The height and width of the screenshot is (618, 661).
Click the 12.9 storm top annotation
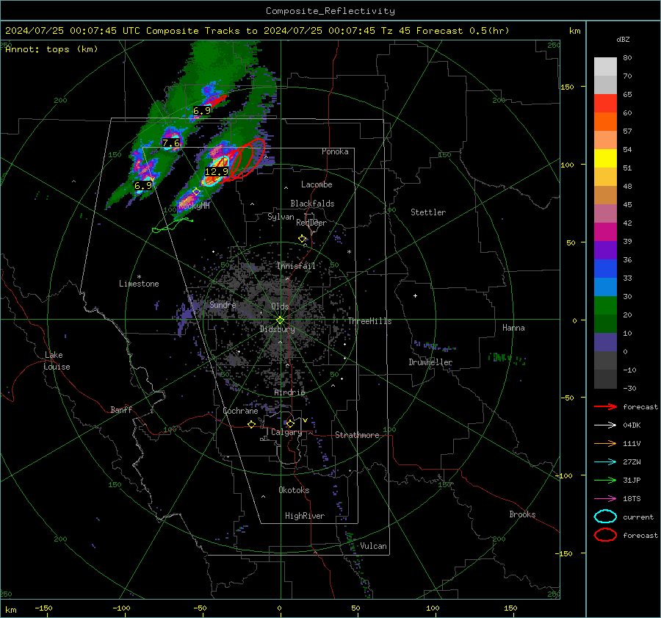(217, 172)
